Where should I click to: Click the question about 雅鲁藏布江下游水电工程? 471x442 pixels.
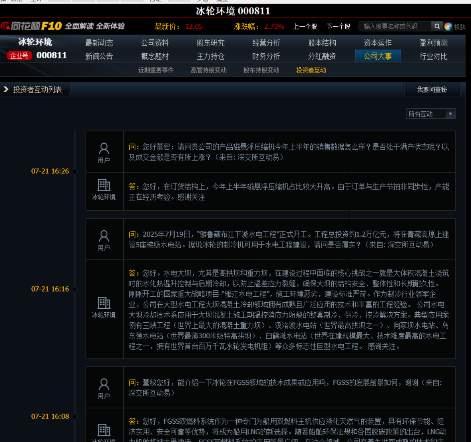(x=289, y=239)
